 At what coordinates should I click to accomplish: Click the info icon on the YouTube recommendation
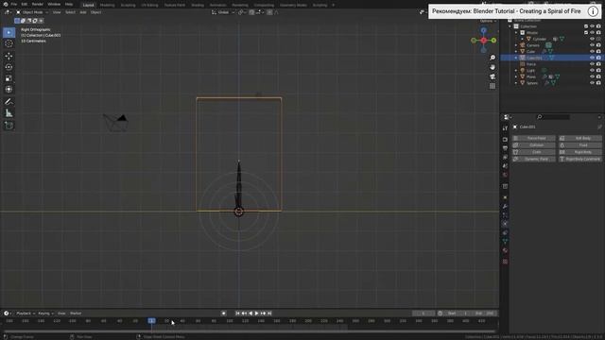pos(593,11)
